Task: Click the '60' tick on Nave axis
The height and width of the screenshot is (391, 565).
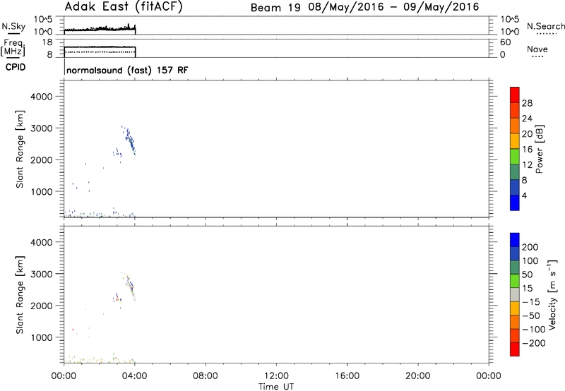Action: click(505, 42)
